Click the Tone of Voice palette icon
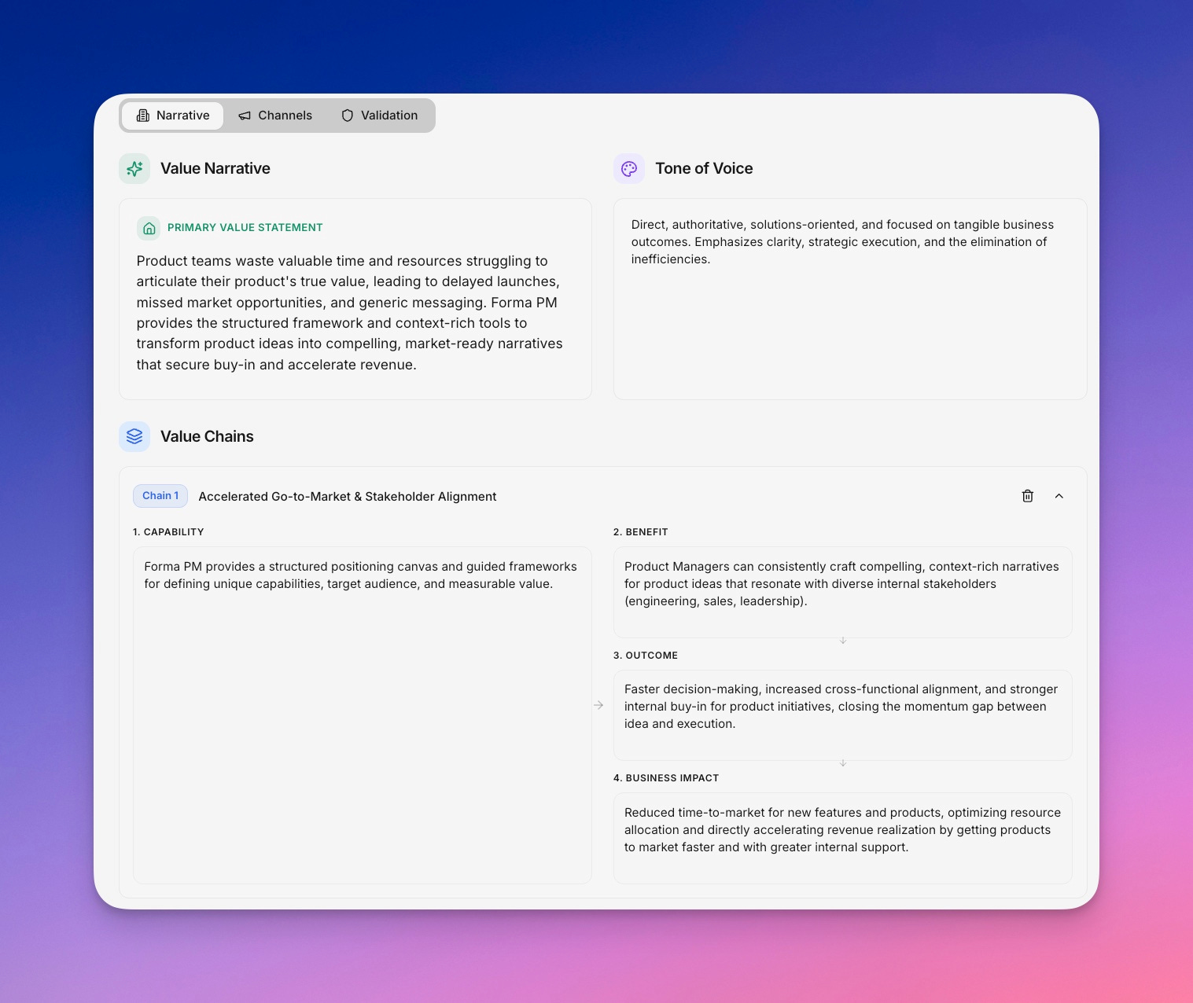 (x=629, y=168)
